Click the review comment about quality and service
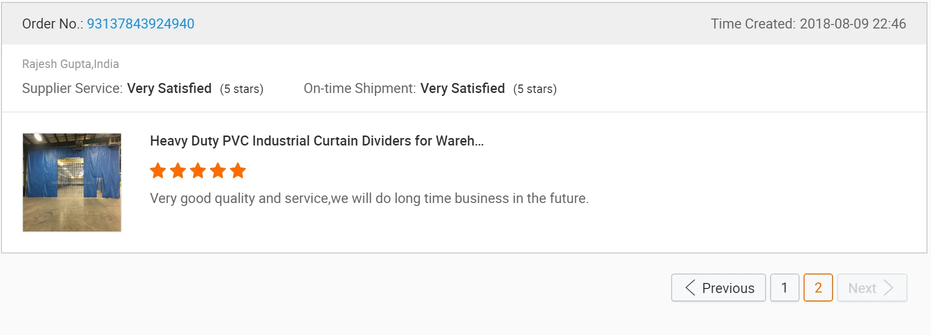Viewport: 931px width, 335px height. pyautogui.click(x=369, y=198)
